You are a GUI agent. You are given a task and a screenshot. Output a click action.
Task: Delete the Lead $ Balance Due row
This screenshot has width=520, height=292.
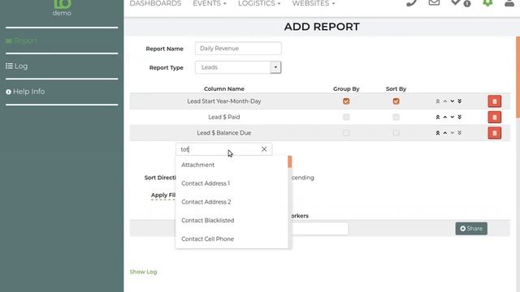tap(494, 133)
